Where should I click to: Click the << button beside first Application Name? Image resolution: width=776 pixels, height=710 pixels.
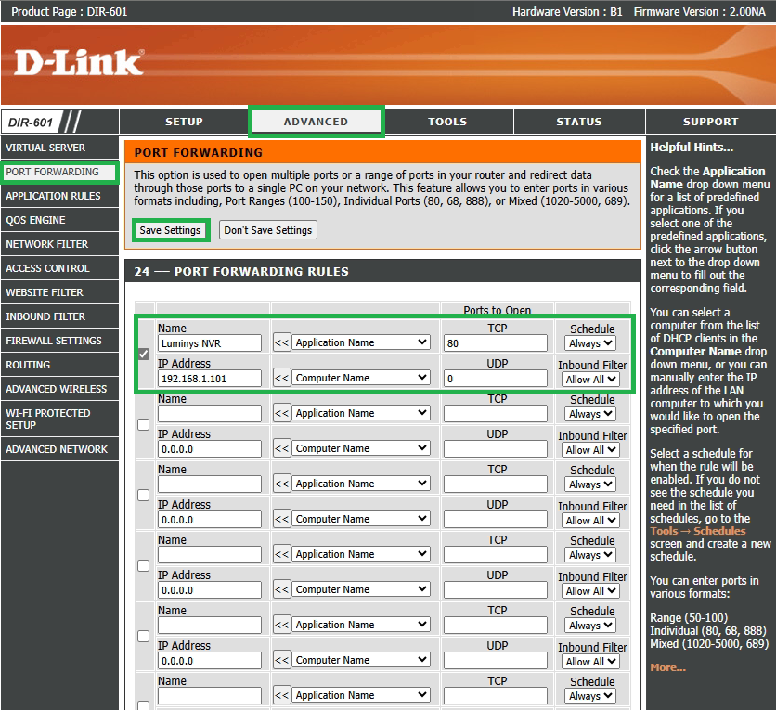(x=281, y=343)
